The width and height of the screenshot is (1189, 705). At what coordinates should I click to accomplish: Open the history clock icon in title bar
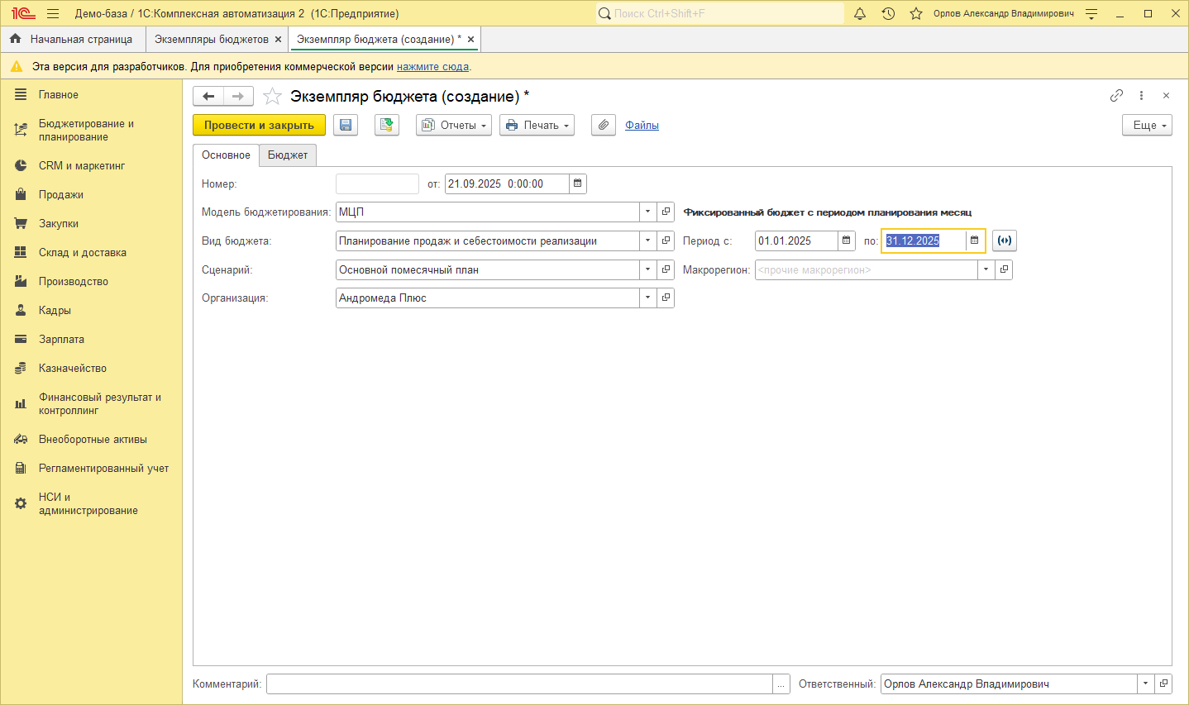point(888,13)
